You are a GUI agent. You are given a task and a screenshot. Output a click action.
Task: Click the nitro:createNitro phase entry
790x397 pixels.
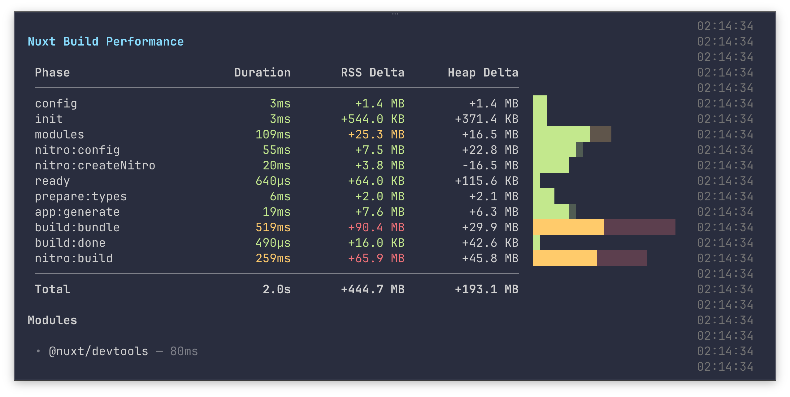tap(95, 165)
